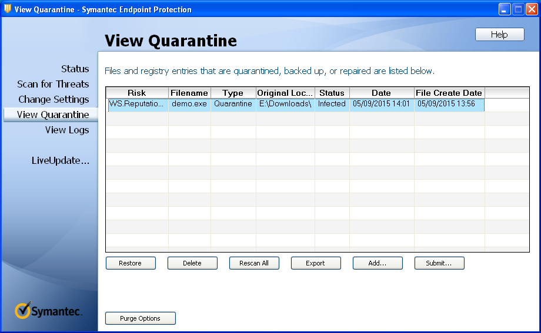The image size is (541, 333).
Task: Select View Quarantine sidebar item
Action: click(x=51, y=115)
